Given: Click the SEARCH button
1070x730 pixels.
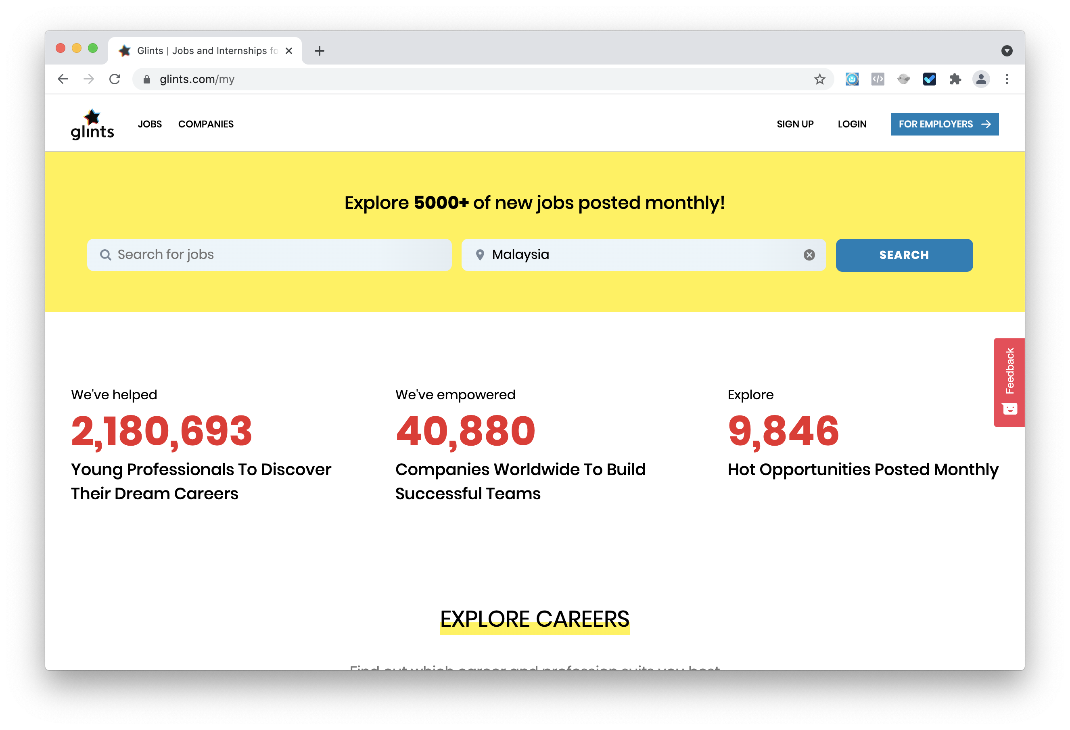Looking at the screenshot, I should pyautogui.click(x=904, y=255).
